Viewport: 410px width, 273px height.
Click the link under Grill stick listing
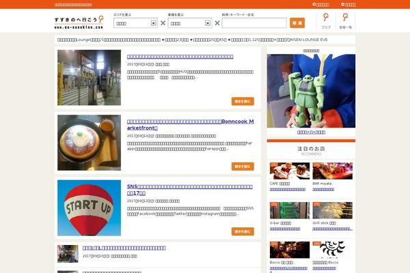pyautogui.click(x=333, y=229)
